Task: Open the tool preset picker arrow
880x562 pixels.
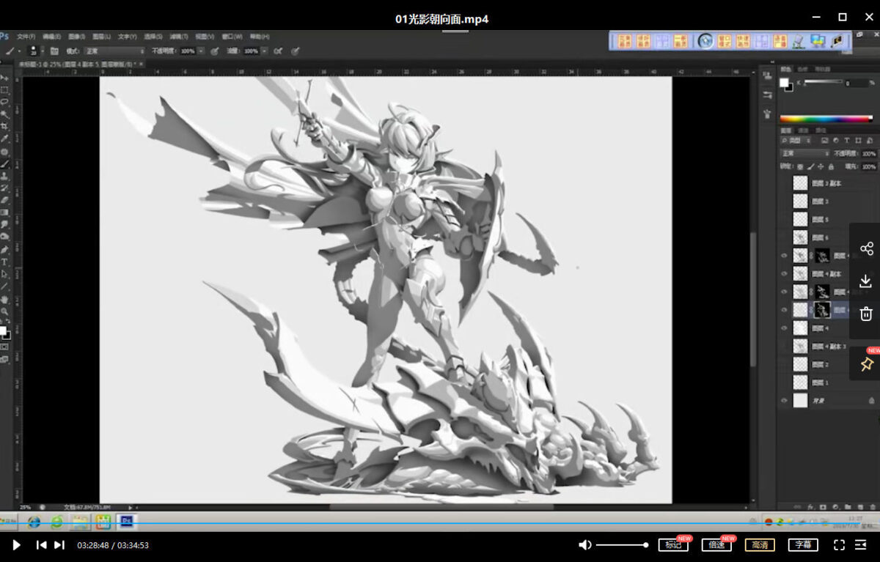Action: [x=21, y=51]
